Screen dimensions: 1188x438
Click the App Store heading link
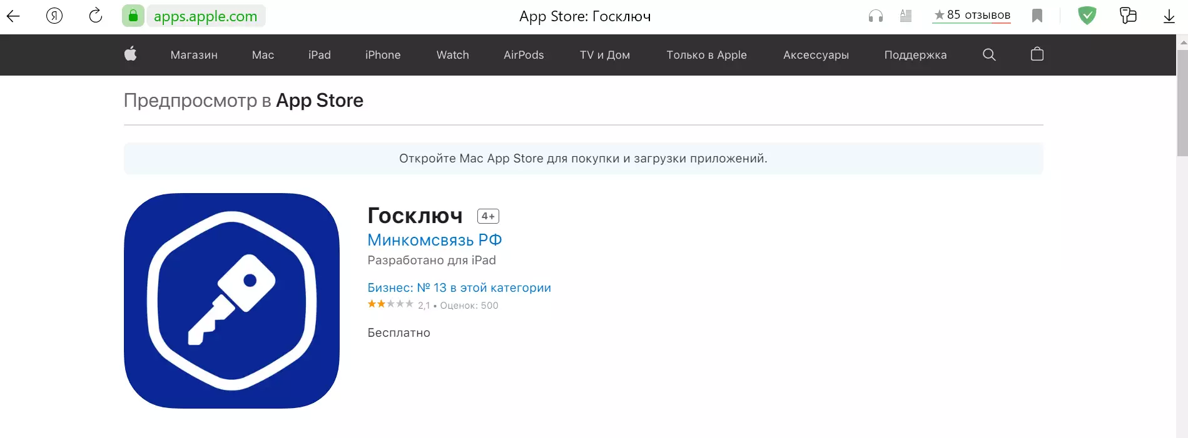pyautogui.click(x=320, y=100)
